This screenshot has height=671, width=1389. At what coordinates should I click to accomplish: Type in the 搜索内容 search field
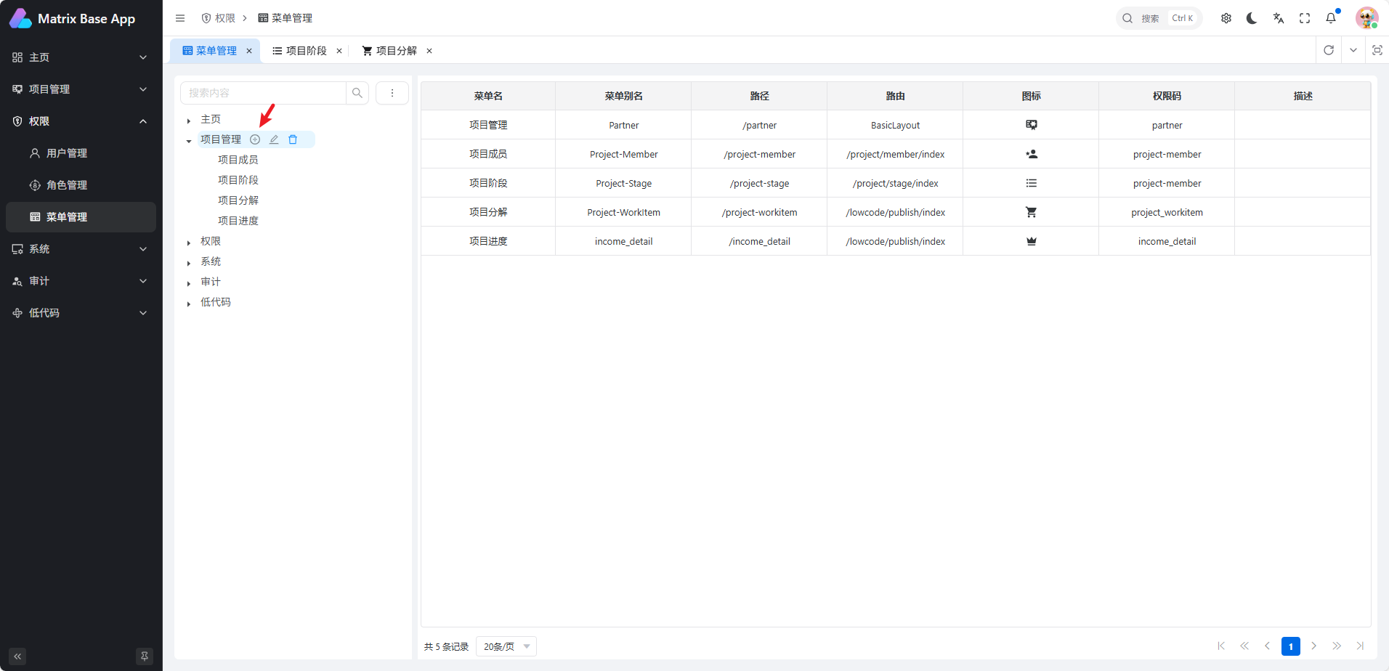pos(263,93)
